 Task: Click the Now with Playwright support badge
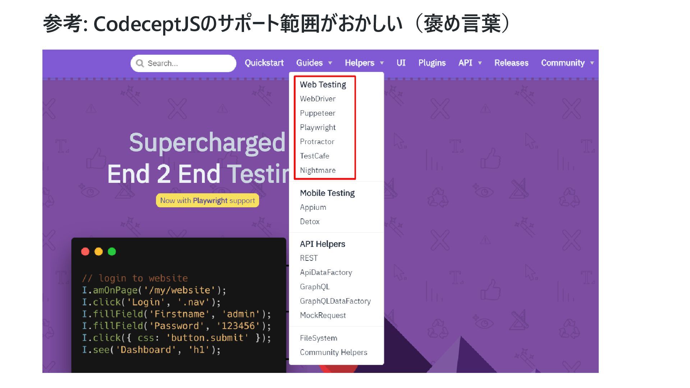click(207, 200)
